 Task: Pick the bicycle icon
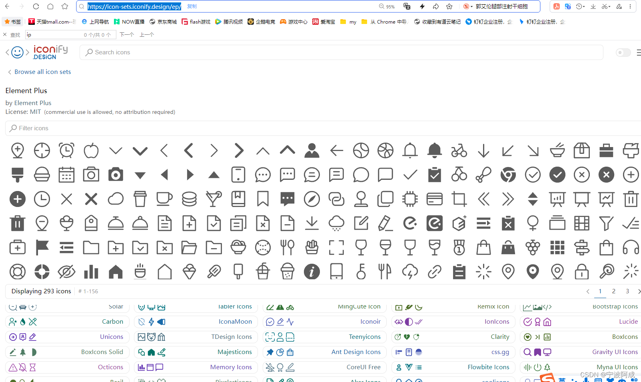(x=459, y=151)
